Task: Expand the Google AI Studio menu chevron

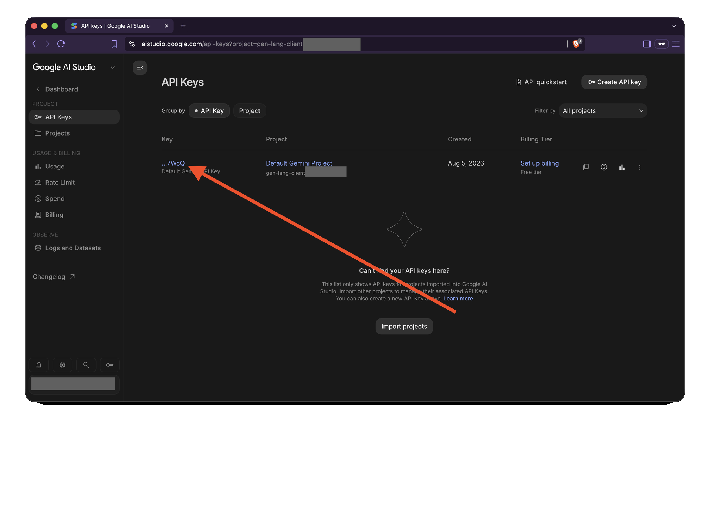Action: pyautogui.click(x=113, y=68)
